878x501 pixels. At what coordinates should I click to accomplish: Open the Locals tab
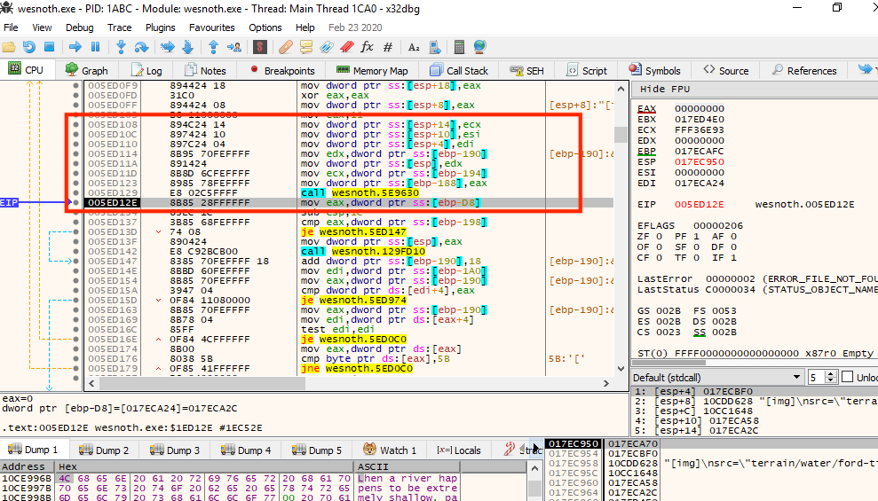pyautogui.click(x=459, y=450)
